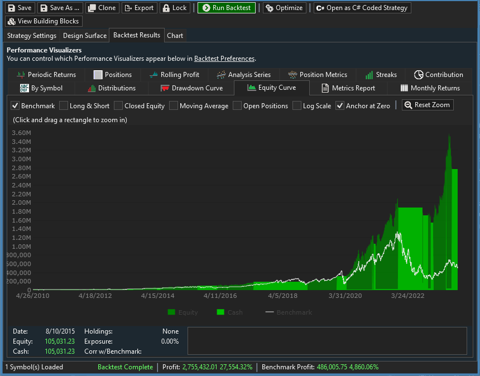
Task: Lock the strategy with Lock icon
Action: coord(166,8)
